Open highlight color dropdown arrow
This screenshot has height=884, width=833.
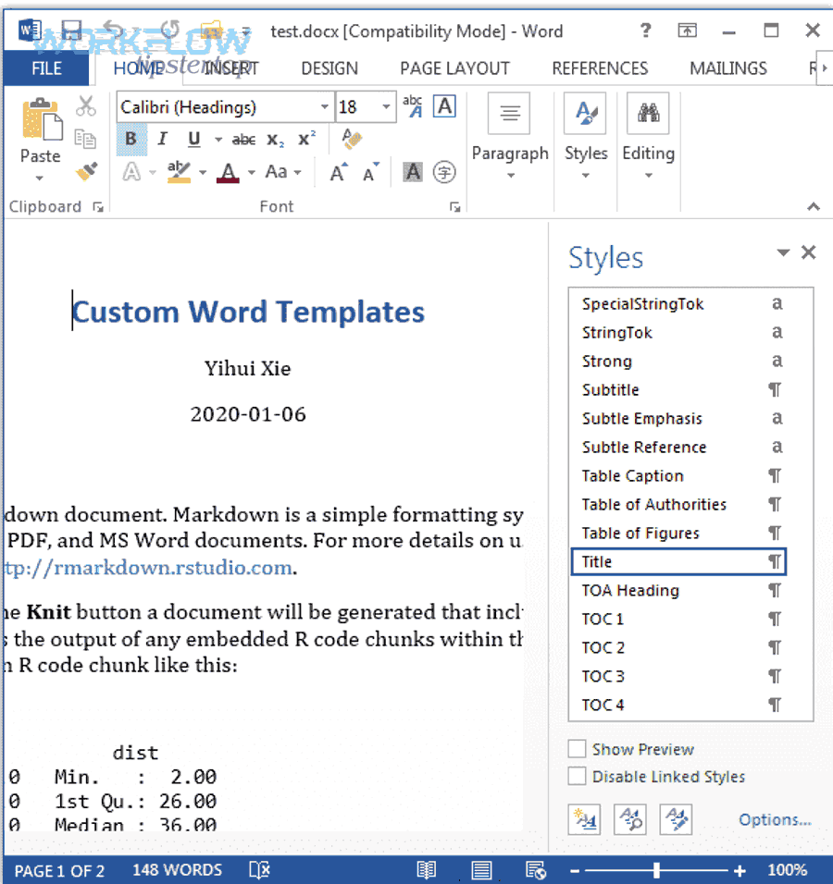[x=202, y=172]
